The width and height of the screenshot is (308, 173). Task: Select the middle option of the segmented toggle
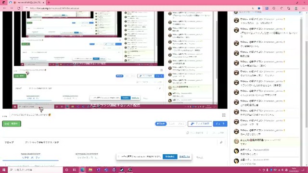coord(172,124)
